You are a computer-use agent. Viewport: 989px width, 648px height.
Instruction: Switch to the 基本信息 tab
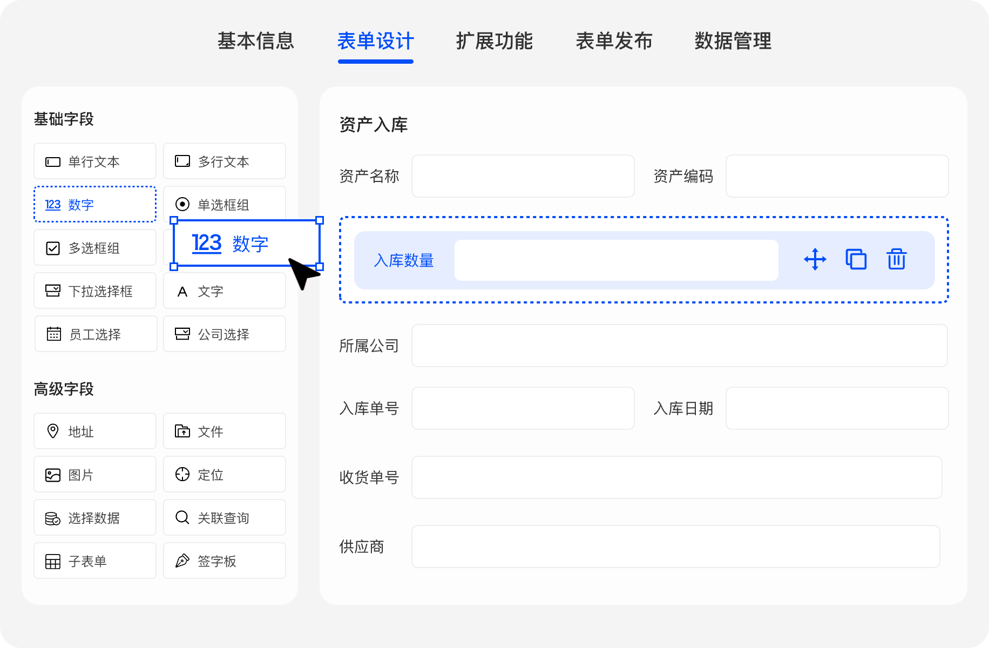click(256, 41)
